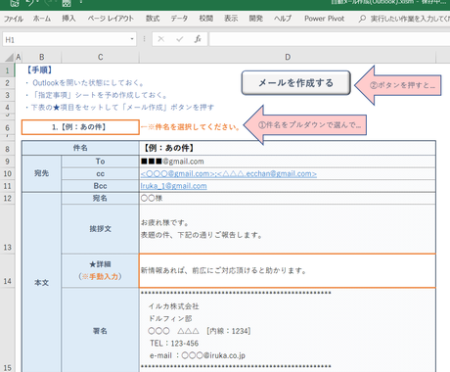450x372 pixels.
Task: Open the cc email address link
Action: 229,174
